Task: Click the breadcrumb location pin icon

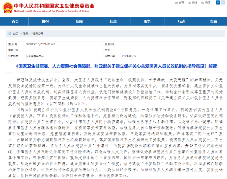Action: [10, 33]
